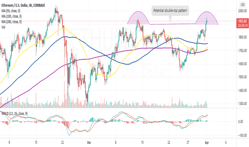Click the countdown timer 03:59:19
This screenshot has width=249, height=147.
(242, 26)
